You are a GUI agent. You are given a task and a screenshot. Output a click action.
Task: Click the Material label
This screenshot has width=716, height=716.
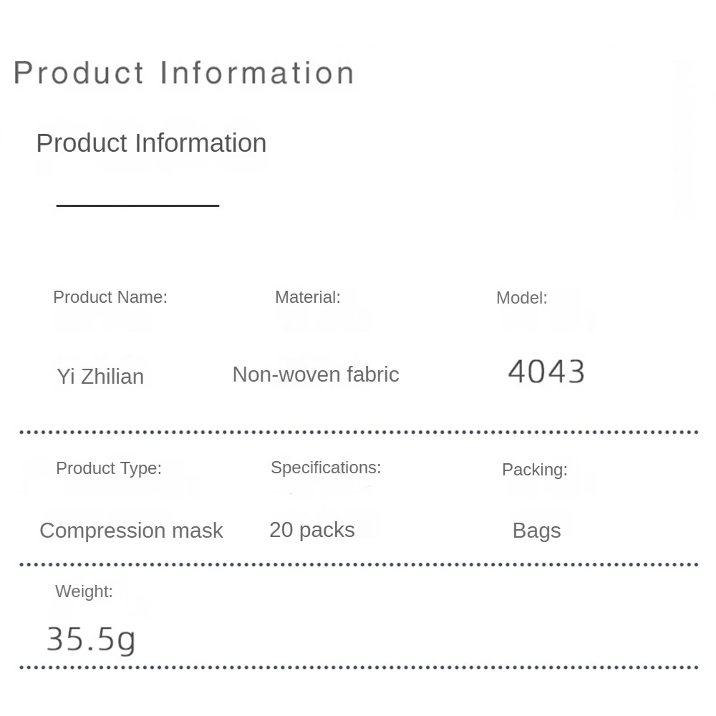[x=308, y=297]
